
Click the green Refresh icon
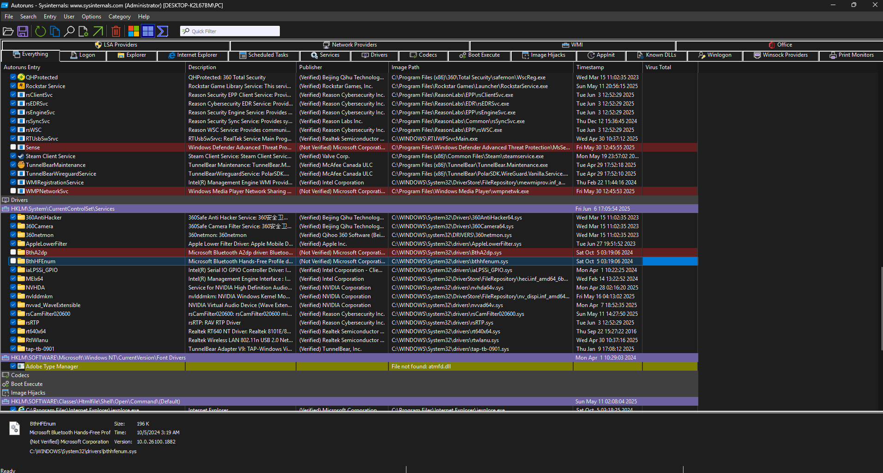pyautogui.click(x=41, y=31)
